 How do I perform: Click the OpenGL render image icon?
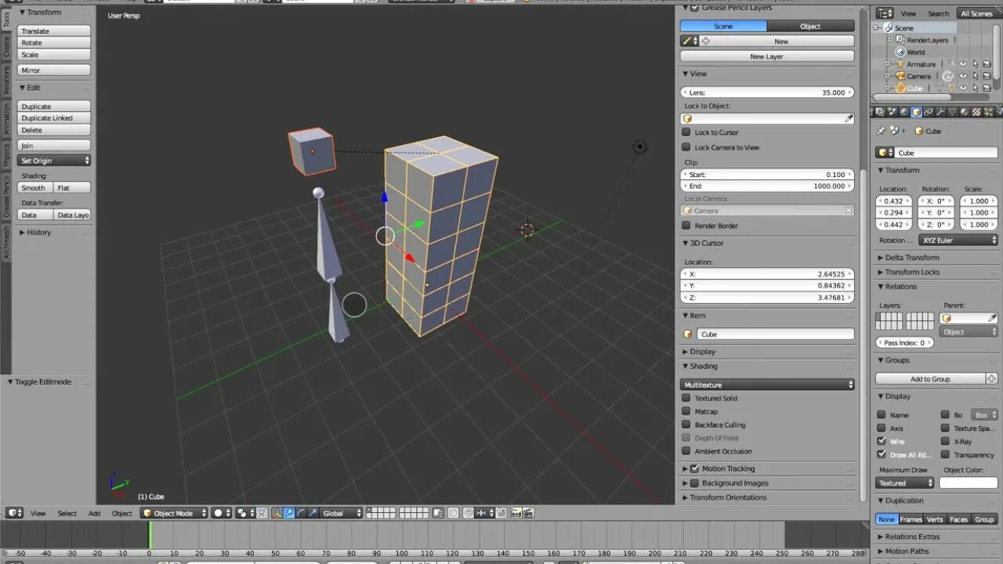(516, 513)
